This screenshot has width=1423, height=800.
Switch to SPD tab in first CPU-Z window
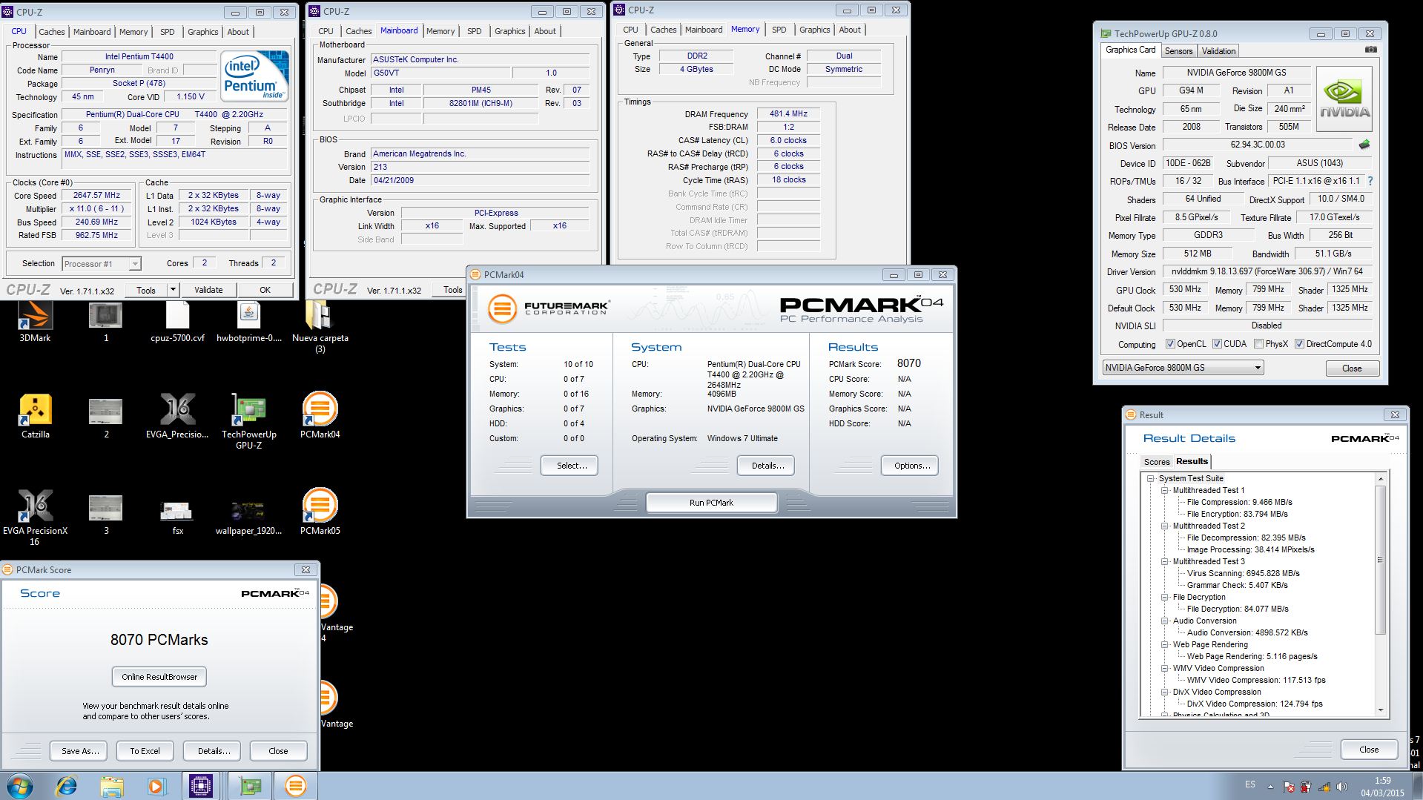[168, 32]
